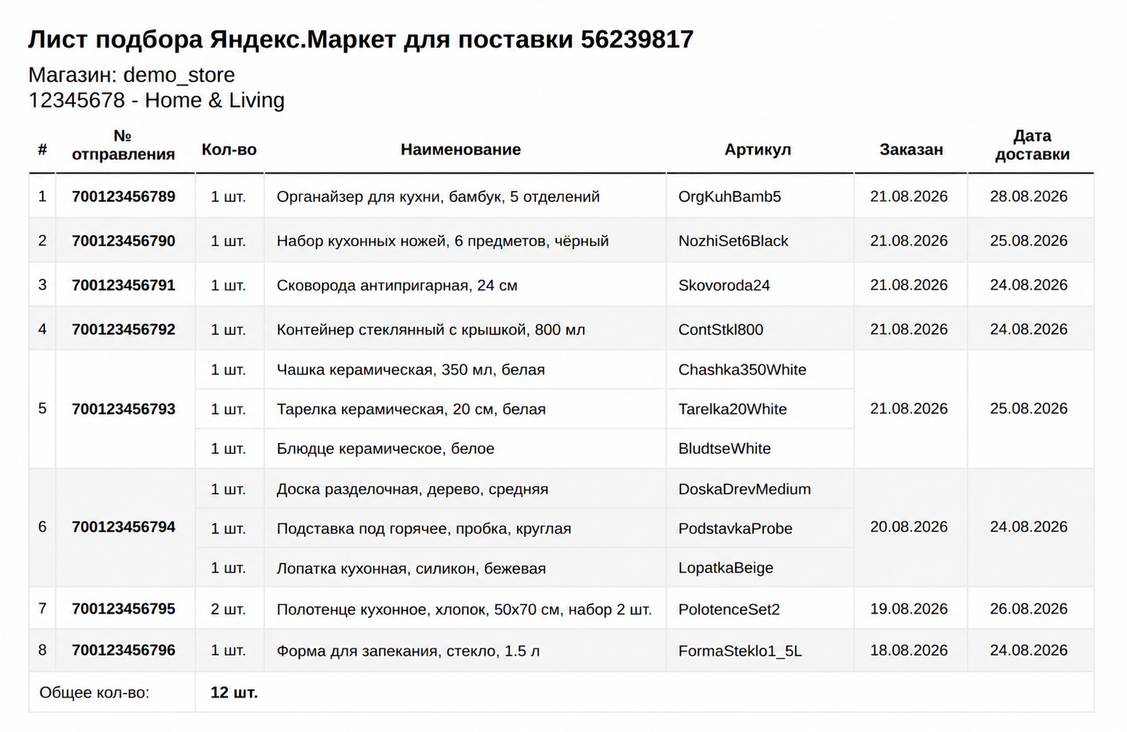1127x732 pixels.
Task: Click the 'Артикул' column header
Action: tap(758, 150)
